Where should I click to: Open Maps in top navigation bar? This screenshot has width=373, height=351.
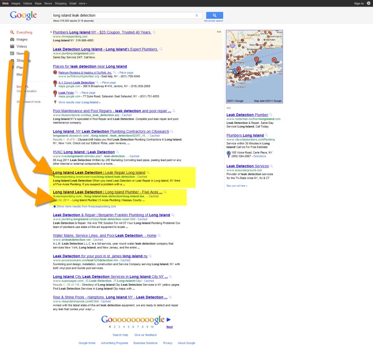coord(38,3)
